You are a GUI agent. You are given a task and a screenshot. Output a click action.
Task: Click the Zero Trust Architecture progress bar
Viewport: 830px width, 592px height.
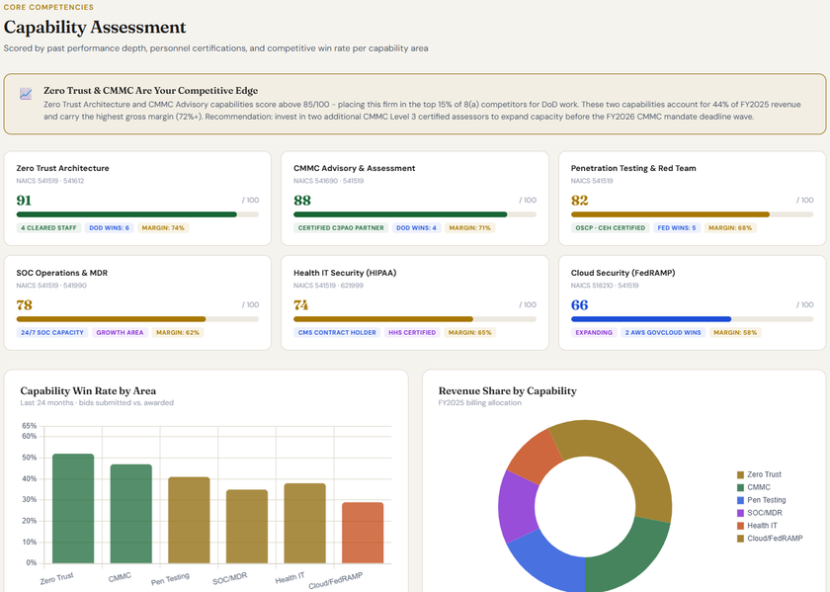[x=137, y=214]
